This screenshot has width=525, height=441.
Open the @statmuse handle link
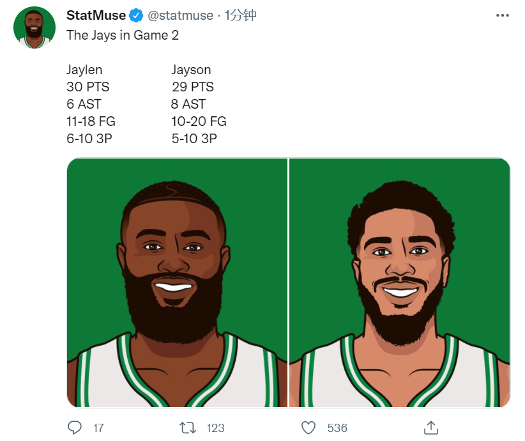180,15
